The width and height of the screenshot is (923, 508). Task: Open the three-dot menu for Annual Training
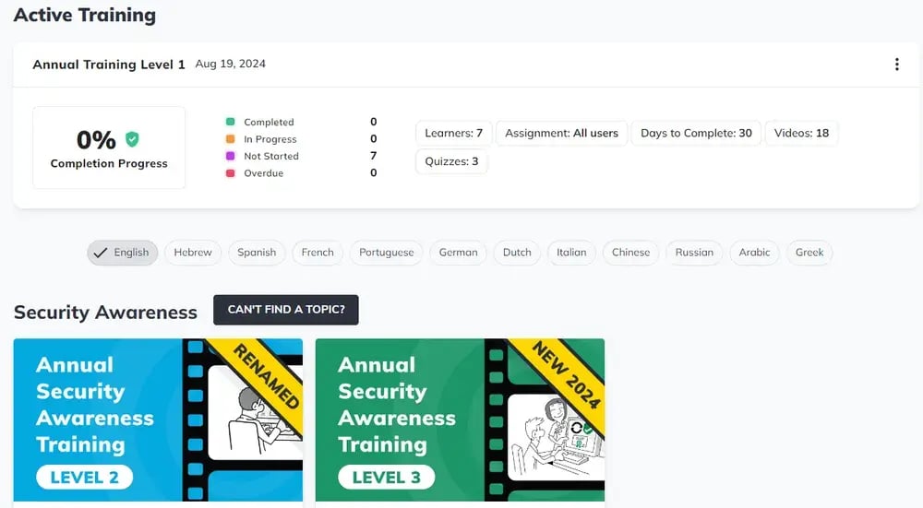896,65
